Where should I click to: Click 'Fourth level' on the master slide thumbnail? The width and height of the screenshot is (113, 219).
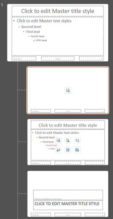[x=37, y=36]
